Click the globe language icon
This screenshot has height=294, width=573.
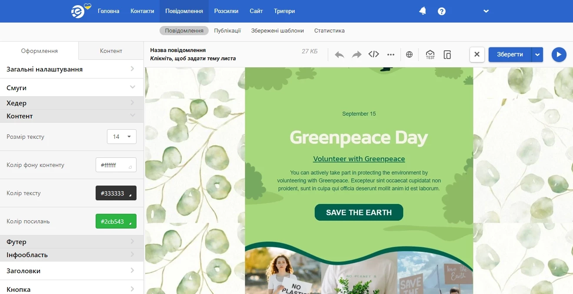pos(409,55)
